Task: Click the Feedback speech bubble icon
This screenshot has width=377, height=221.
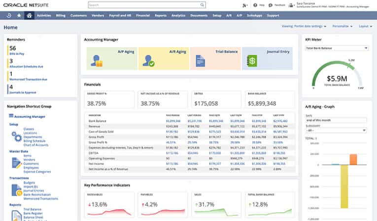Action: [270, 5]
